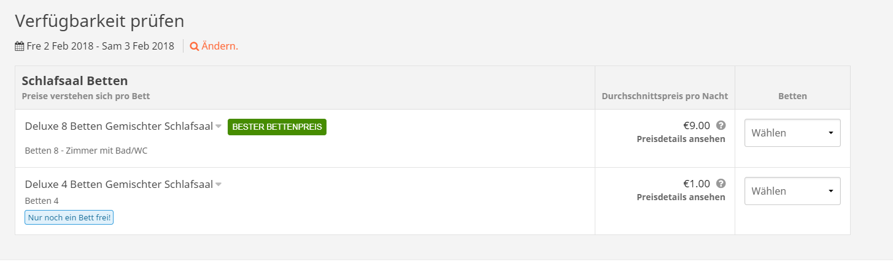Click the magnifier icon next to Ändern
The width and height of the screenshot is (893, 262).
194,46
